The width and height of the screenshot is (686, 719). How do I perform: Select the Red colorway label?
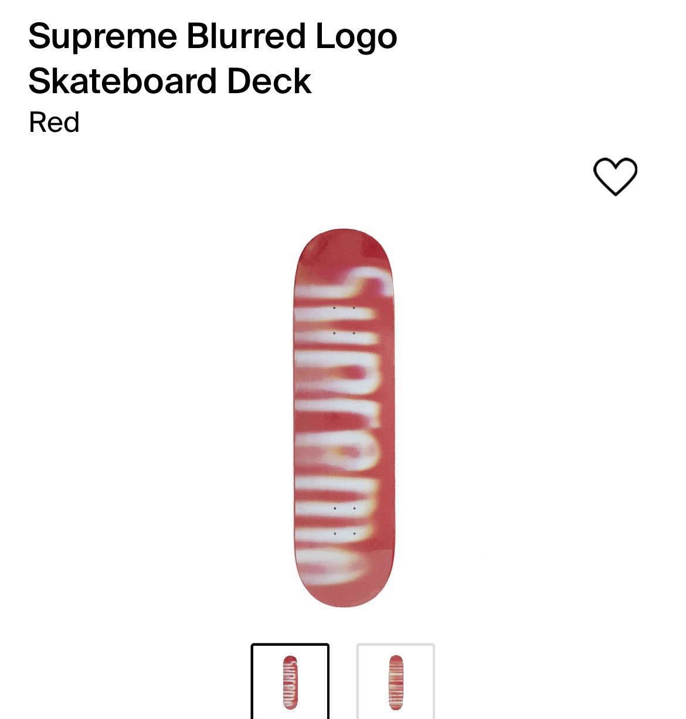click(x=54, y=122)
